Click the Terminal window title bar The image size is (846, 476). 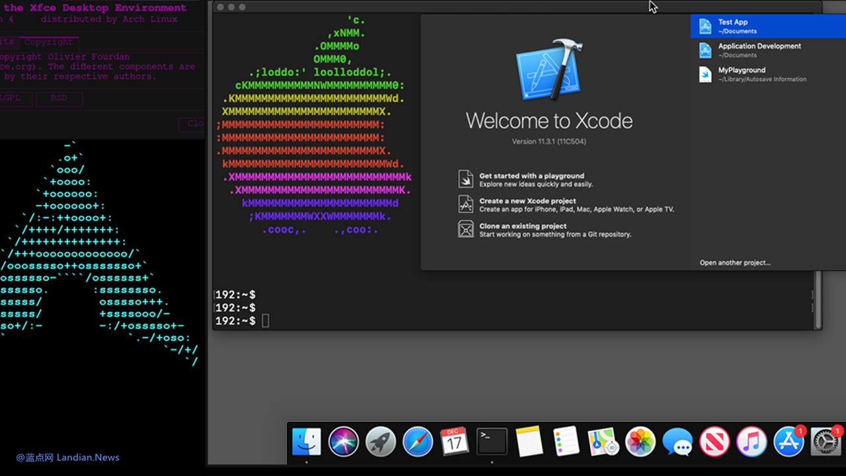click(x=516, y=7)
